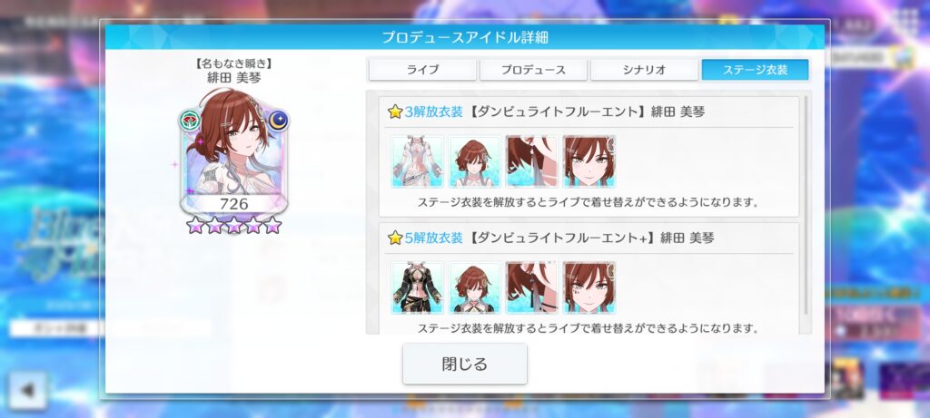The width and height of the screenshot is (930, 418).
Task: Click the 閉じる button
Action: point(465,364)
